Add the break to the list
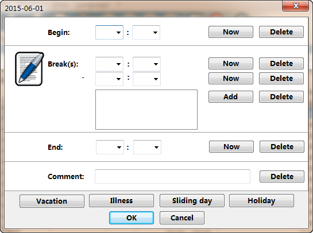Image resolution: width=313 pixels, height=233 pixels. point(231,97)
